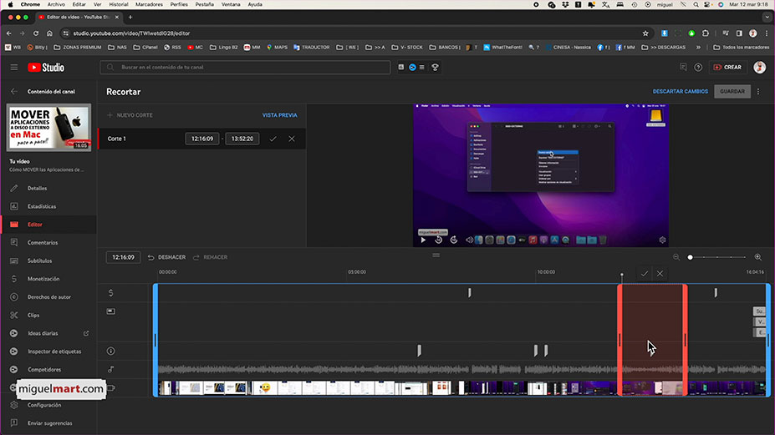Click the video thumbnail in sidebar

48,127
